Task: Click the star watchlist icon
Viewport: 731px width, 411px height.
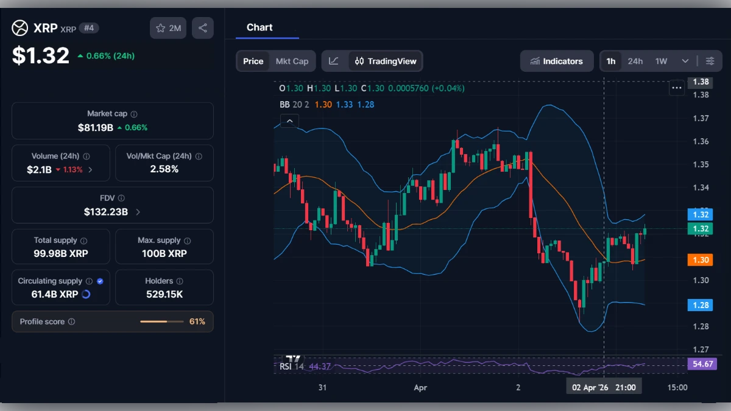Action: coord(160,27)
